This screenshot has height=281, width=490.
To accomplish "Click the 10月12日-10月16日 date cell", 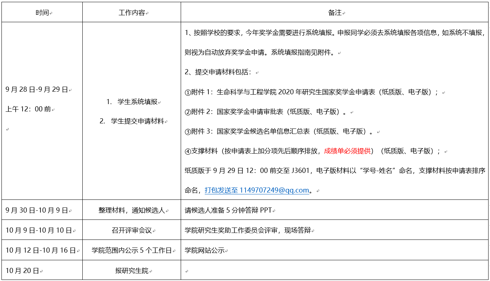I will click(40, 250).
